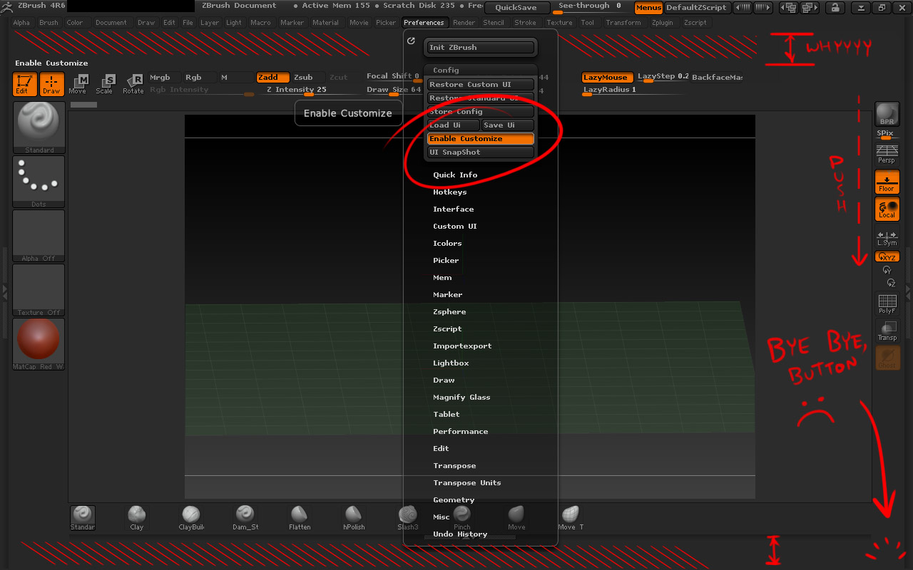Viewport: 913px width, 570px height.
Task: Toggle the PolyF polyframe icon
Action: point(887,304)
